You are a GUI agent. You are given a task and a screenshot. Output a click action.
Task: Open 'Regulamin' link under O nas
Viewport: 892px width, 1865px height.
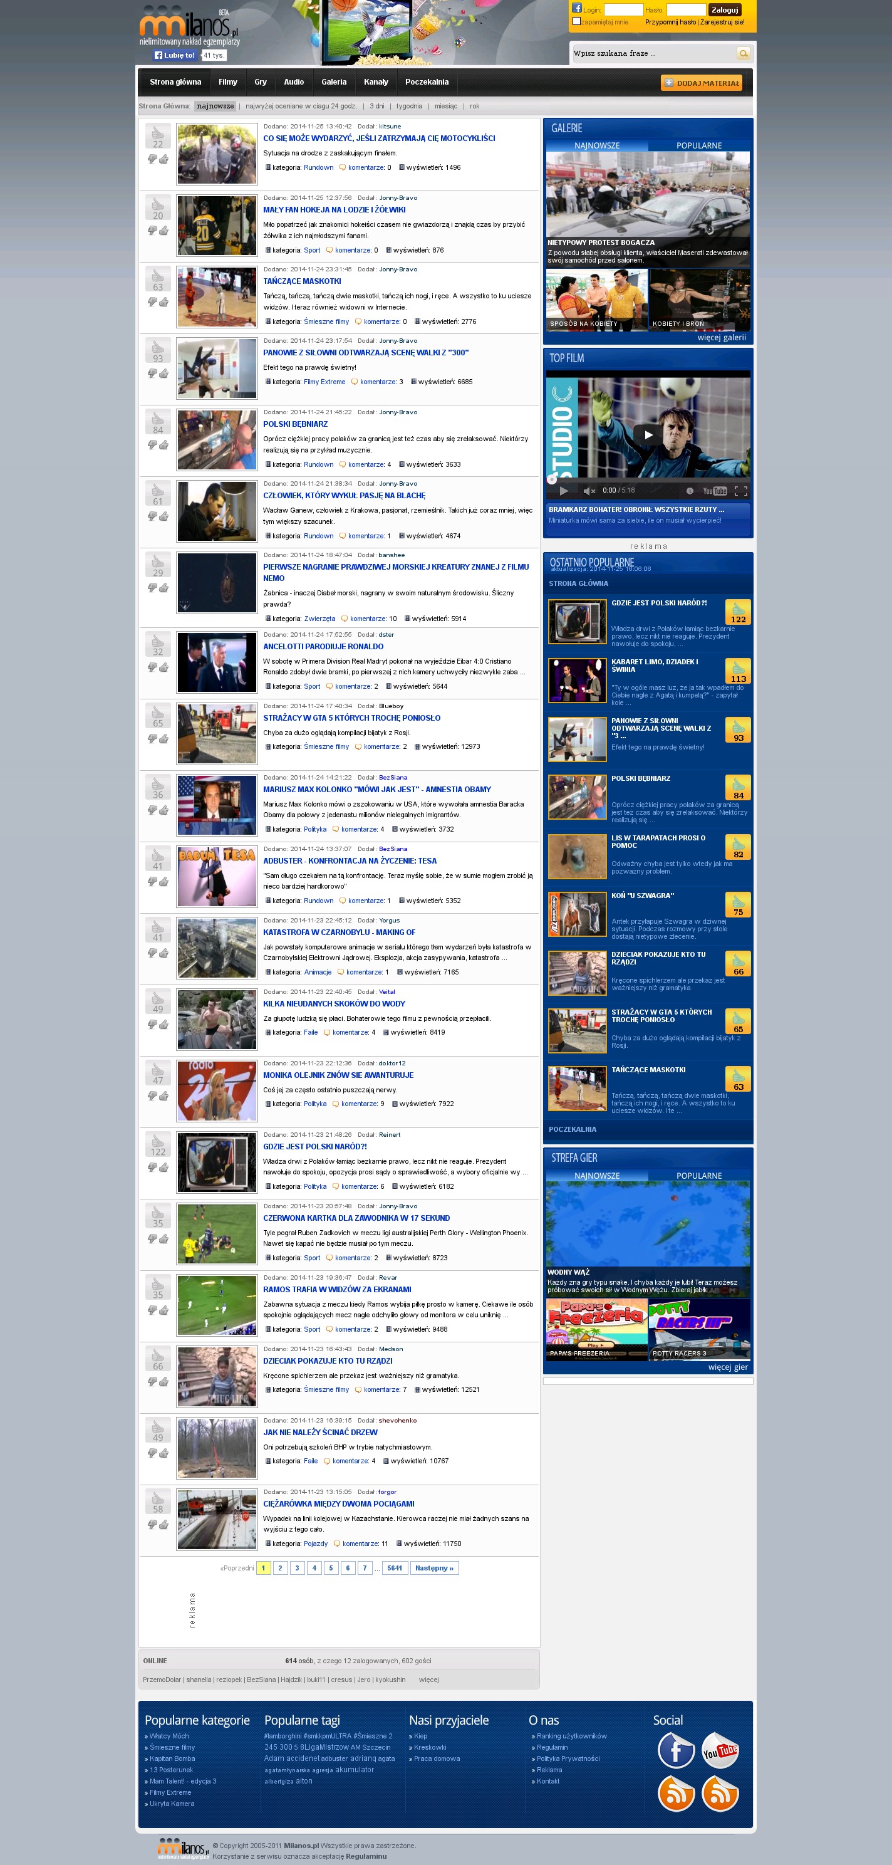tap(552, 1748)
